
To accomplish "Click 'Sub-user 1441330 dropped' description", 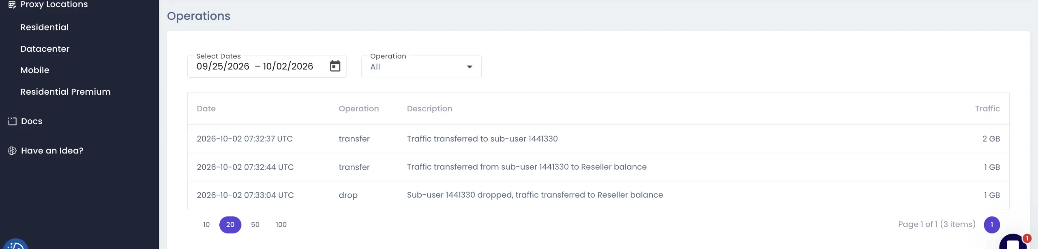I will tap(535, 195).
